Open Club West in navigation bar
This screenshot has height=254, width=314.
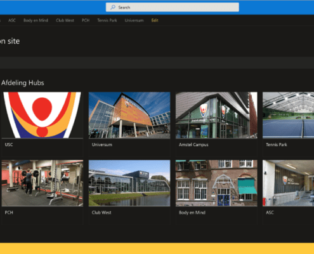pyautogui.click(x=65, y=20)
